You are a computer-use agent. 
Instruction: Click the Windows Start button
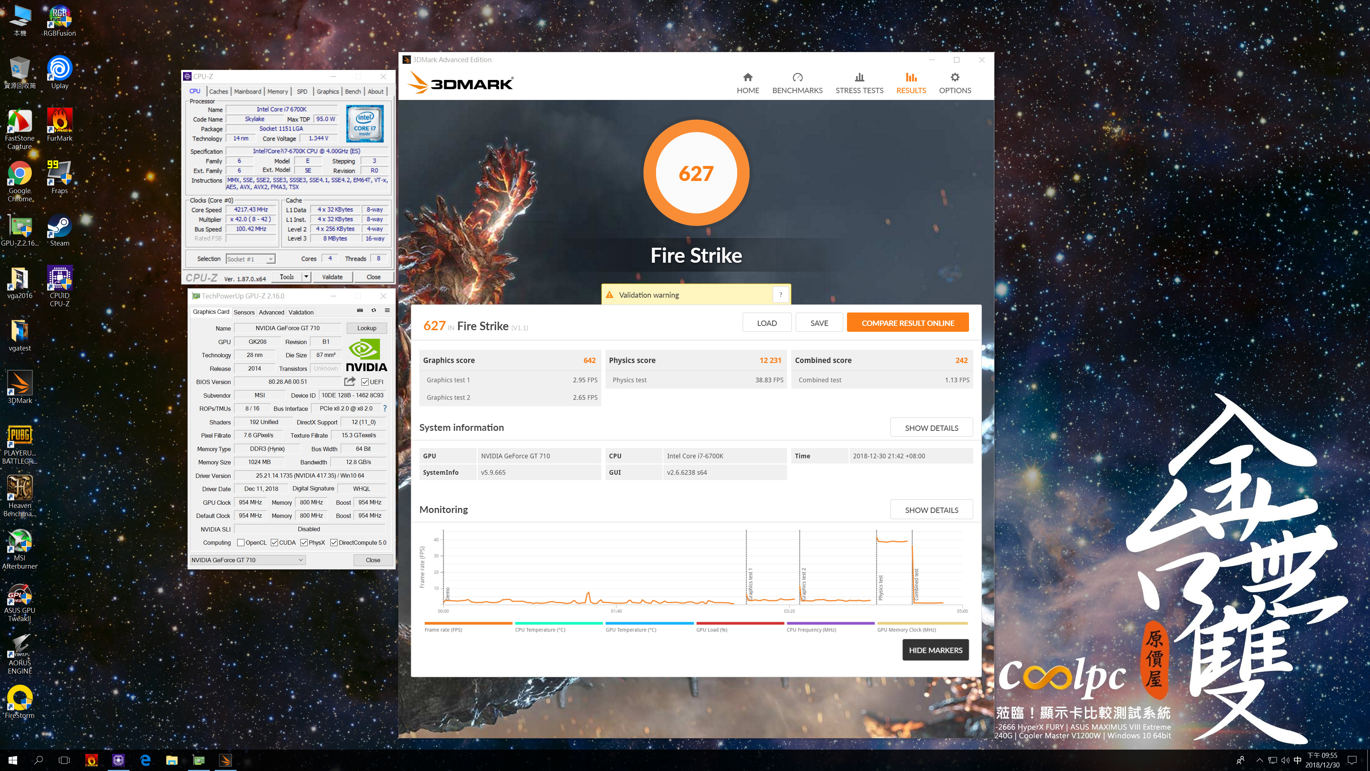point(13,760)
